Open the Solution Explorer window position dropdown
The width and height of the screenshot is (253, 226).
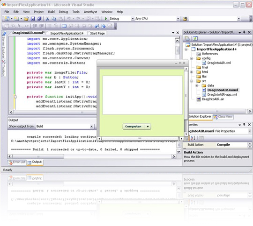coord(240,33)
